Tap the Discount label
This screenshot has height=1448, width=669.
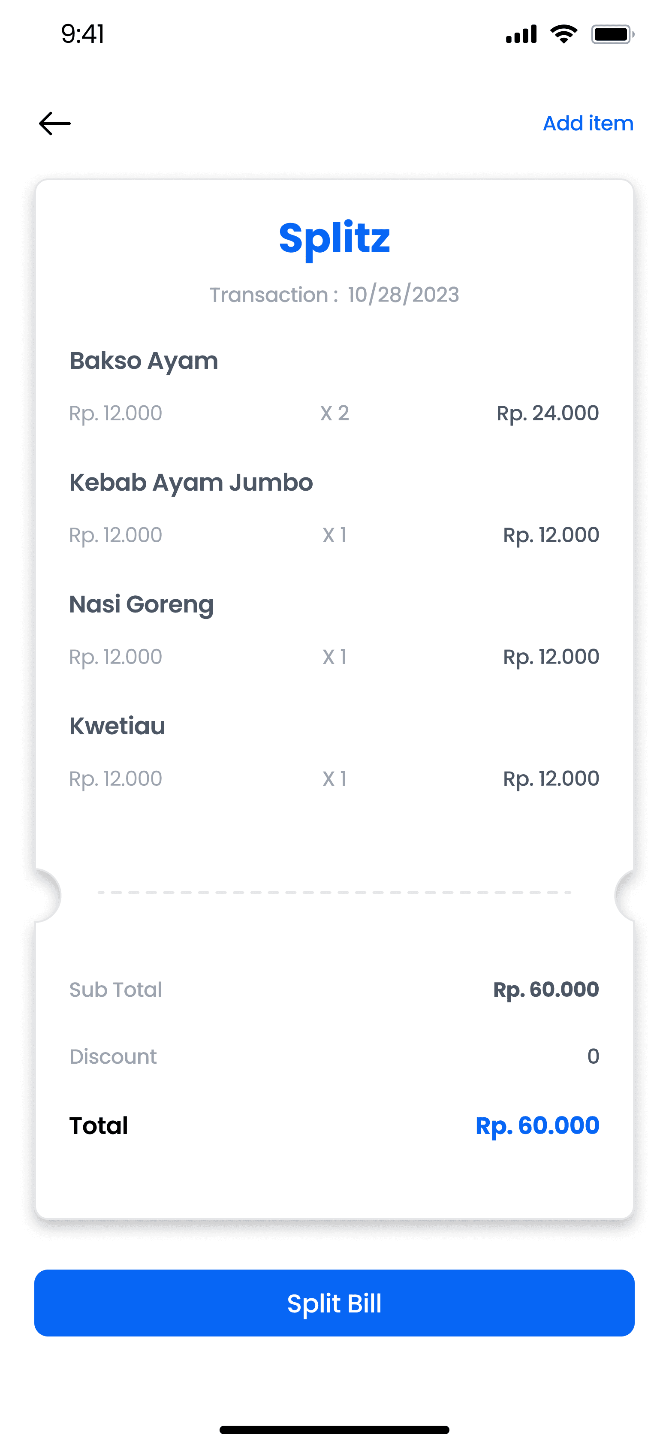[113, 1057]
